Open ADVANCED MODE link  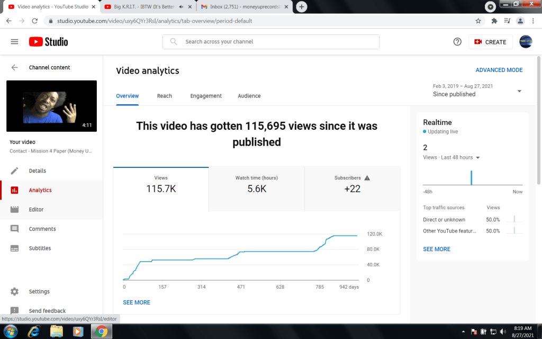499,70
